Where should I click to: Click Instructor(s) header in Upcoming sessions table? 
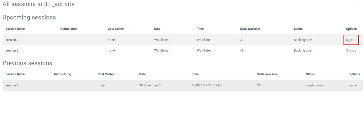68,29
